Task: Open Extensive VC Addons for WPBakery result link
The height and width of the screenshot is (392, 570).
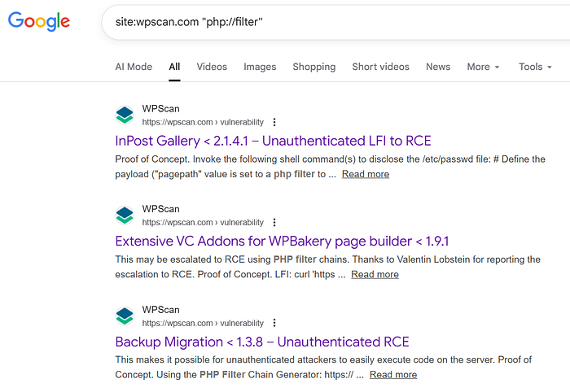Action: click(x=282, y=241)
